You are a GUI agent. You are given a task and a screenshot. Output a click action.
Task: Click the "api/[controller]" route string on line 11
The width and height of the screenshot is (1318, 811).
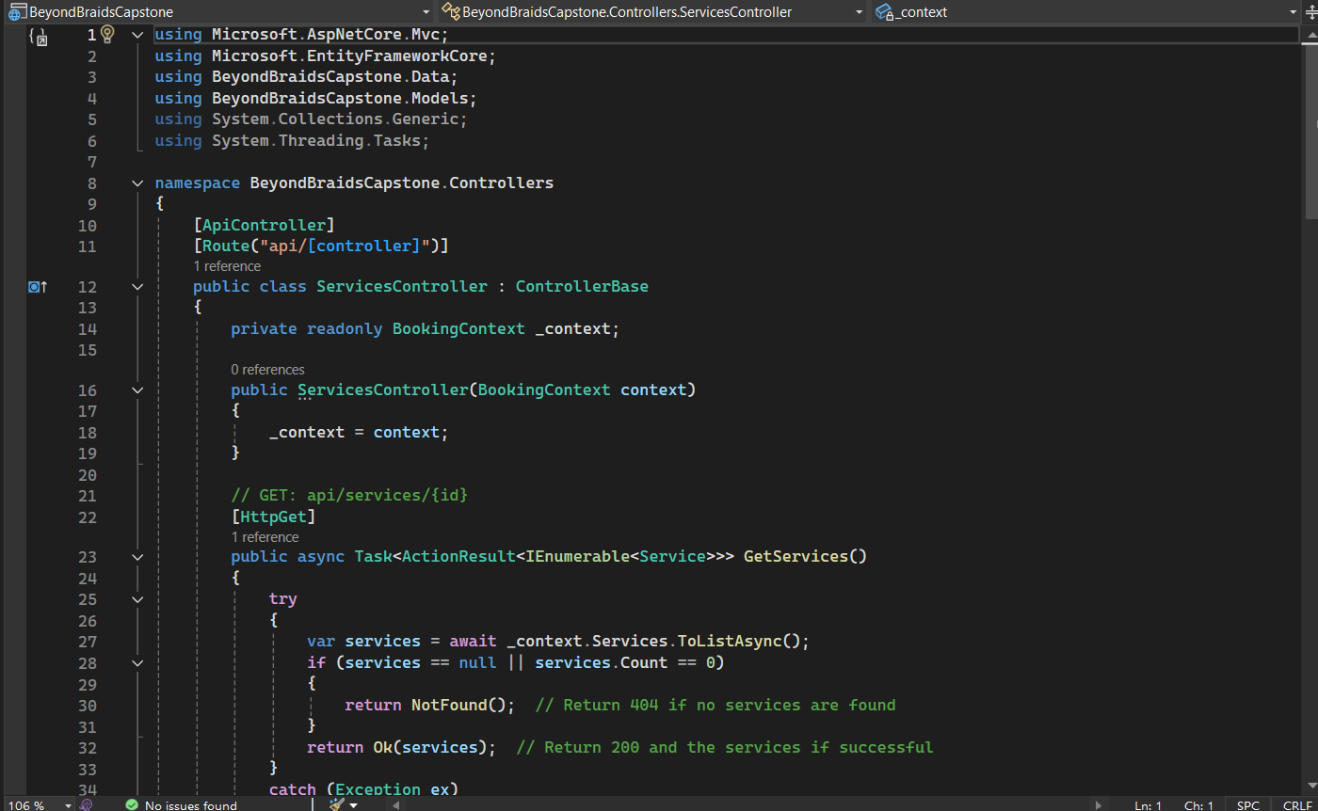pos(345,246)
